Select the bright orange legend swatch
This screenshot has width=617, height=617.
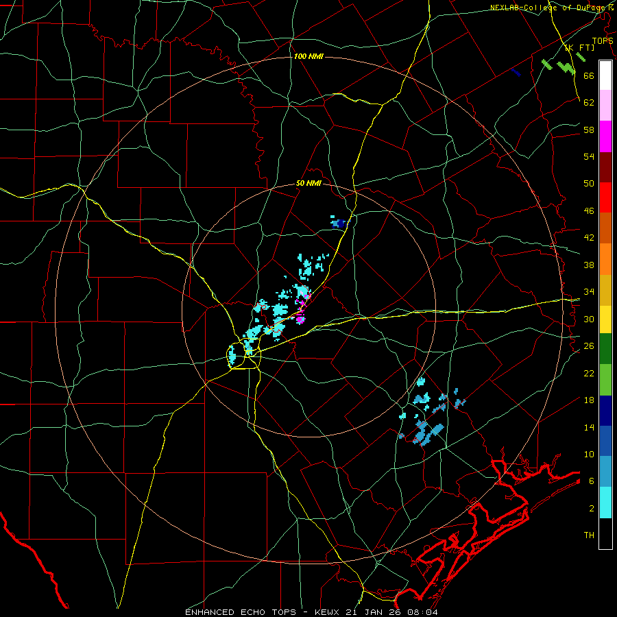[605, 258]
